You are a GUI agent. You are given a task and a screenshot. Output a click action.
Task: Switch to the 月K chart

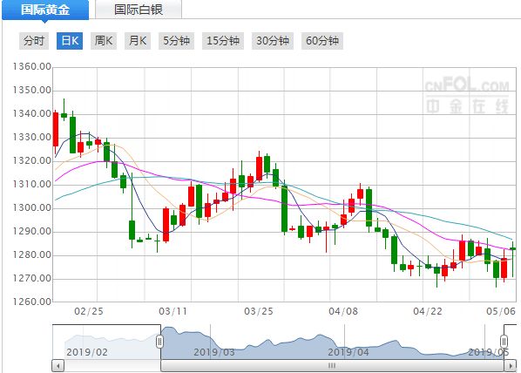tap(138, 41)
